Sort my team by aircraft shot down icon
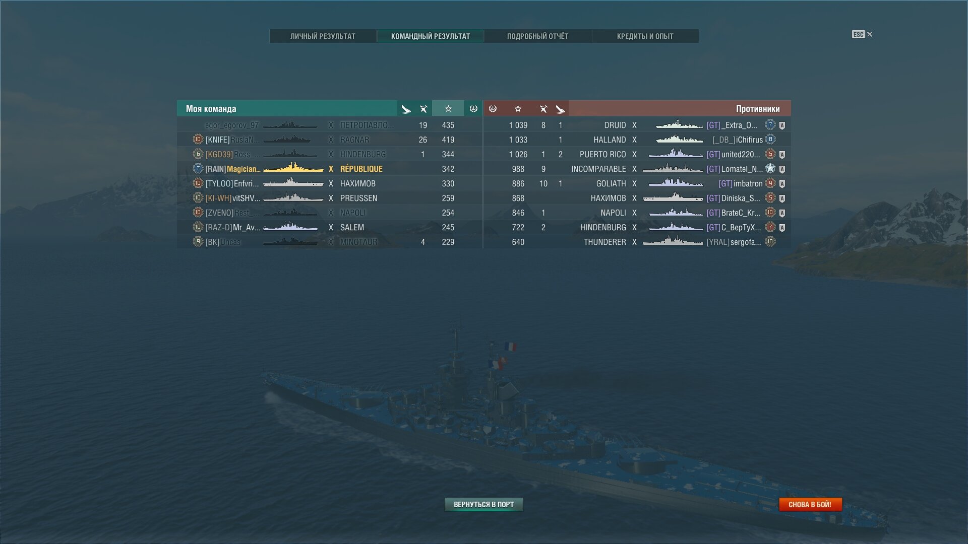968x544 pixels. click(406, 109)
